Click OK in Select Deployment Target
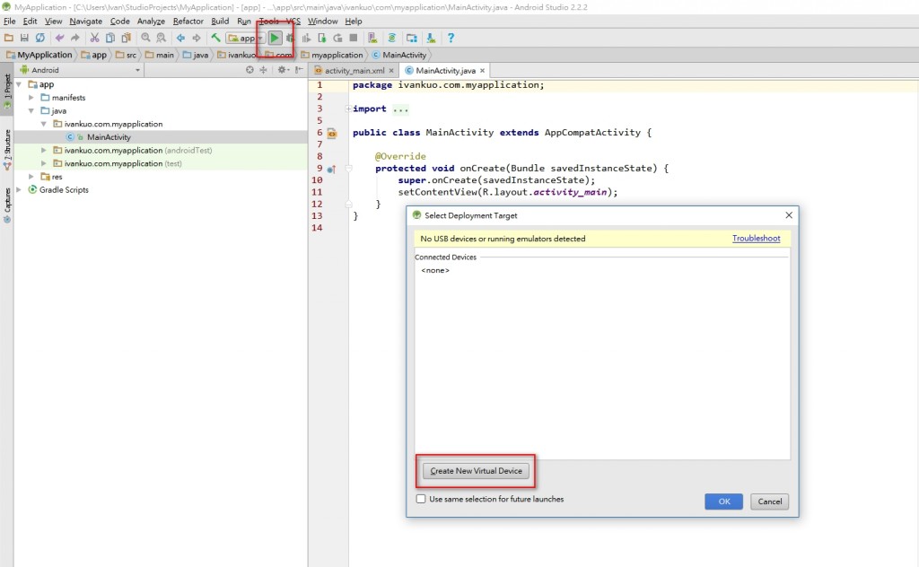The width and height of the screenshot is (919, 567). 724,502
